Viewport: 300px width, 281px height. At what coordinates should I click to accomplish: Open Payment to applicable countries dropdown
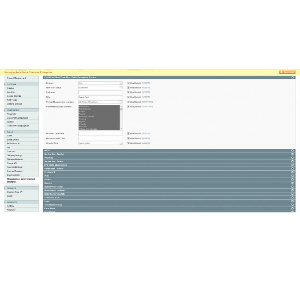(x=100, y=102)
